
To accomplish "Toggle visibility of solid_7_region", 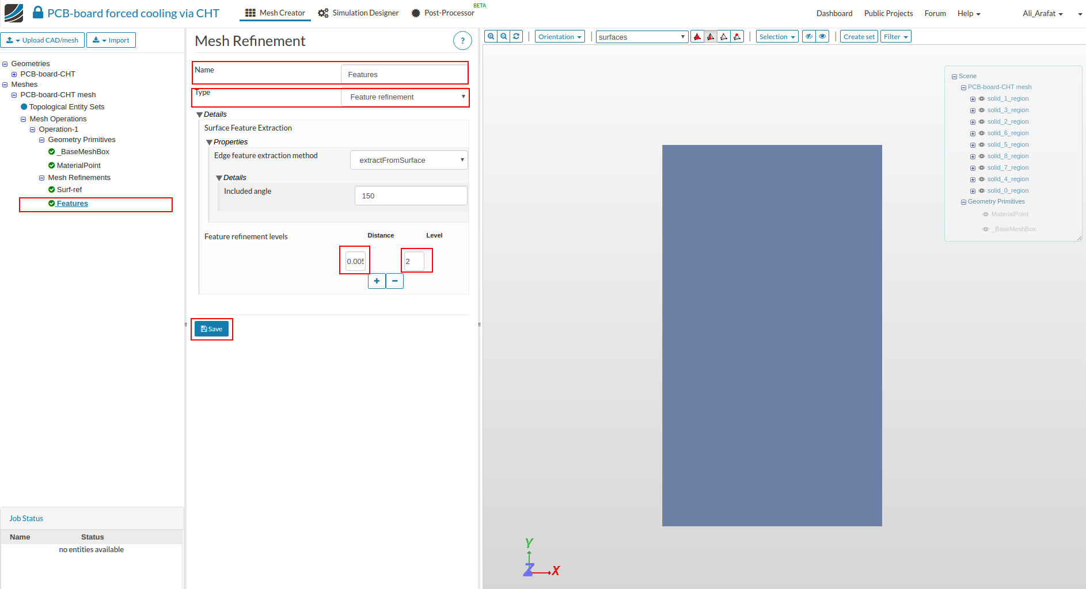I will coord(982,168).
